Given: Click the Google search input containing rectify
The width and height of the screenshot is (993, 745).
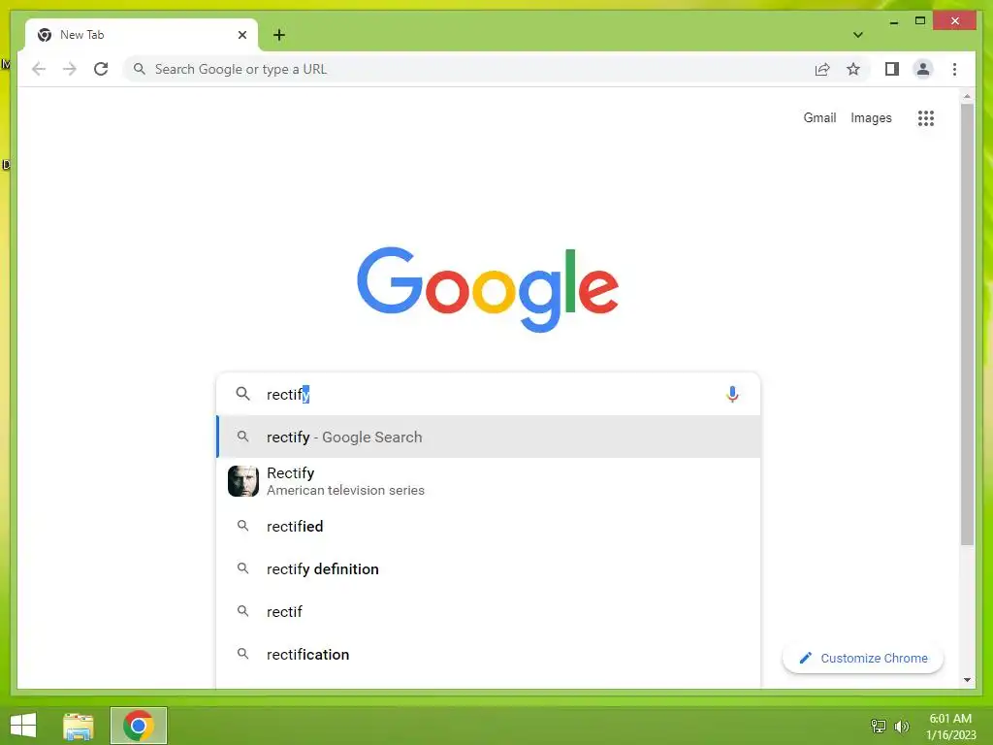Looking at the screenshot, I should 488,394.
